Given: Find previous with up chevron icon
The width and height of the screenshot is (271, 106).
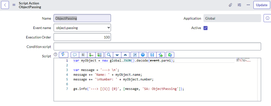Looking at the screenshot, I should click(x=125, y=55).
